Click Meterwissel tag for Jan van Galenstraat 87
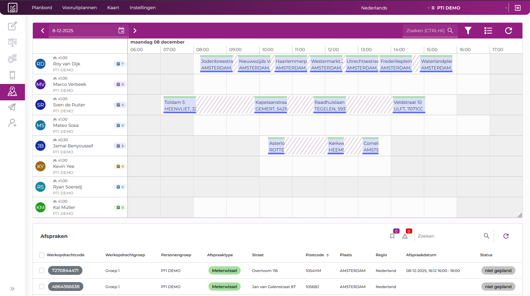530x296 pixels. pos(225,287)
